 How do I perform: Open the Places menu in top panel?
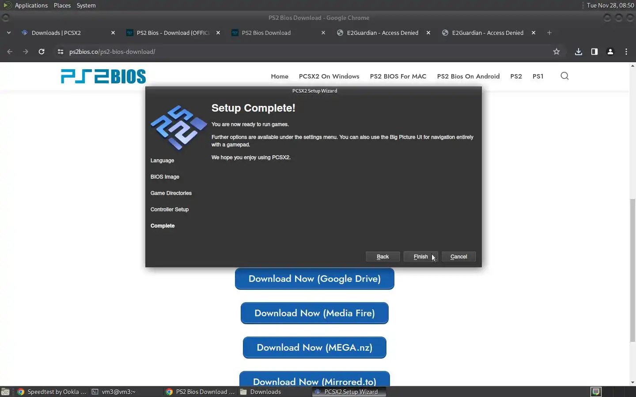pyautogui.click(x=62, y=5)
